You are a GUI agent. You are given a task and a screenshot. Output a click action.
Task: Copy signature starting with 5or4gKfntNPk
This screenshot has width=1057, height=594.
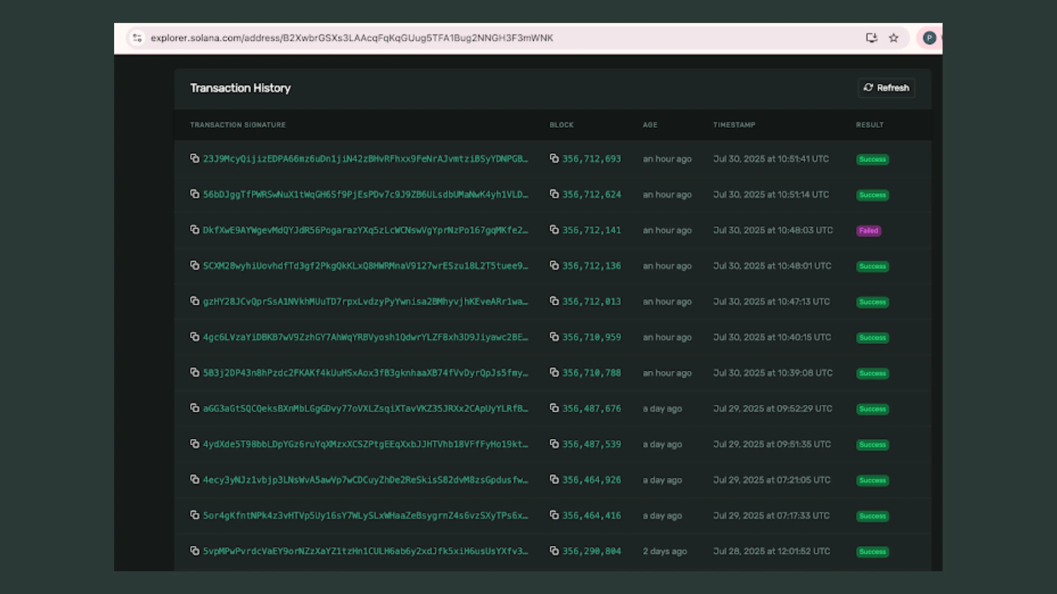click(x=195, y=515)
